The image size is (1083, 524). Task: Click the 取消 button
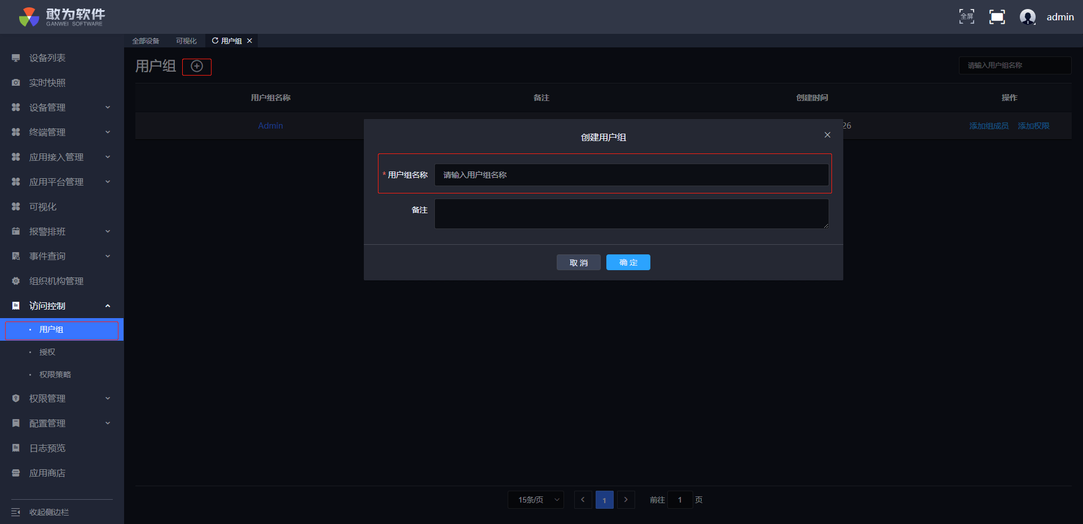(578, 262)
